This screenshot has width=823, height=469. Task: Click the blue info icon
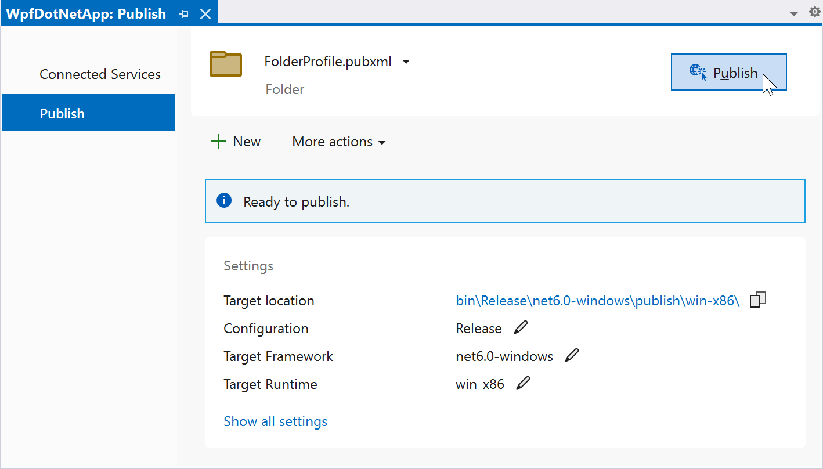[224, 201]
